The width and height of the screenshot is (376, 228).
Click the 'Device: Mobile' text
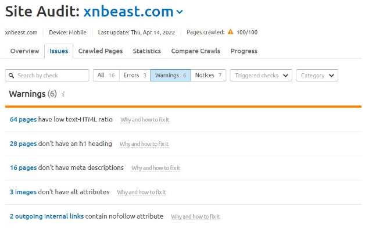(x=67, y=33)
